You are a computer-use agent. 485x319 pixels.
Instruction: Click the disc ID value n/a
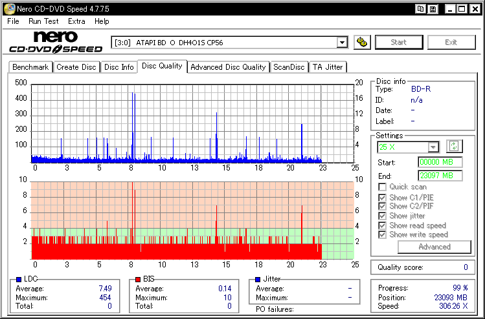tap(416, 100)
